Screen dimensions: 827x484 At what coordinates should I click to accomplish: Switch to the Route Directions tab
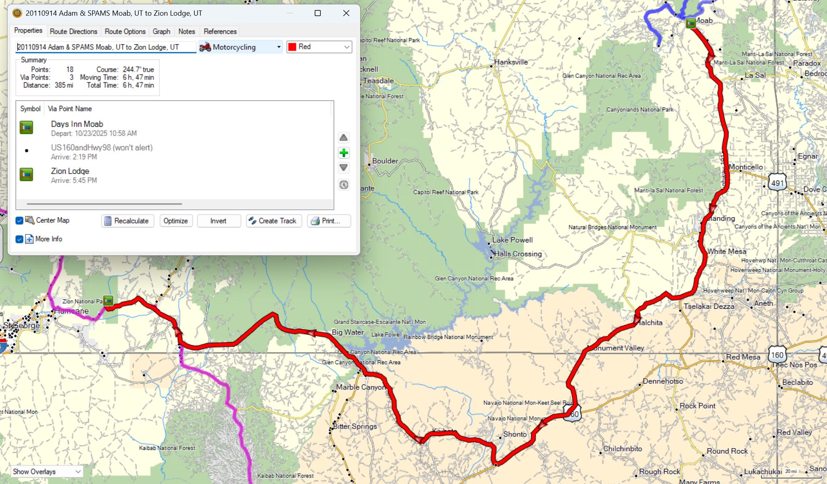click(x=73, y=31)
